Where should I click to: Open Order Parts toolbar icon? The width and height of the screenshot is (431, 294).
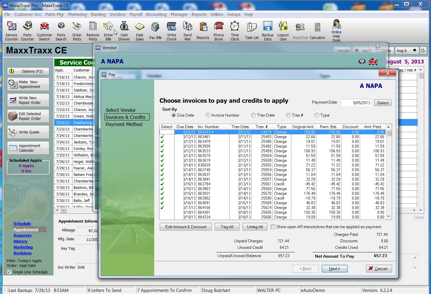(x=77, y=31)
